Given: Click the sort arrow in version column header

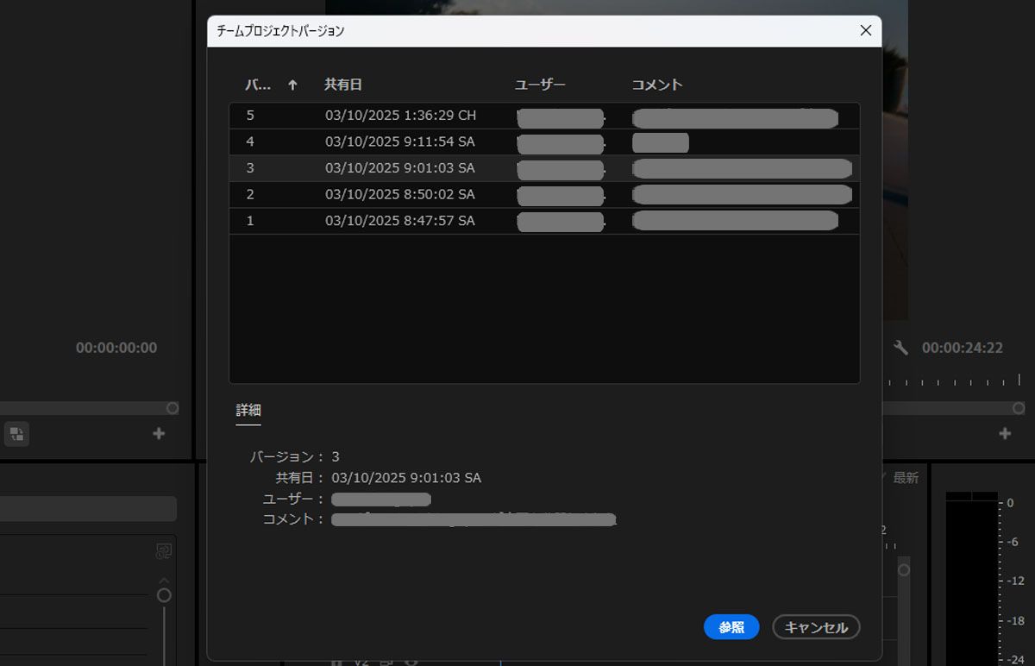Looking at the screenshot, I should point(292,85).
